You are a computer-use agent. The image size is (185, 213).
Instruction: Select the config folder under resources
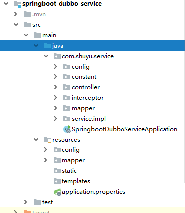click(71, 150)
